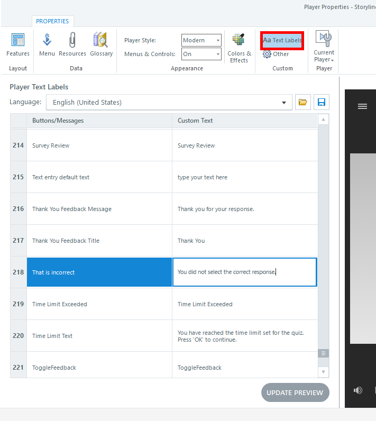Click 'Time Limit Exceeded' custom text cell
Image resolution: width=376 pixels, height=421 pixels.
(x=245, y=304)
